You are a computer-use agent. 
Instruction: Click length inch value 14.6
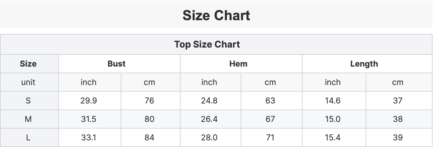point(332,101)
